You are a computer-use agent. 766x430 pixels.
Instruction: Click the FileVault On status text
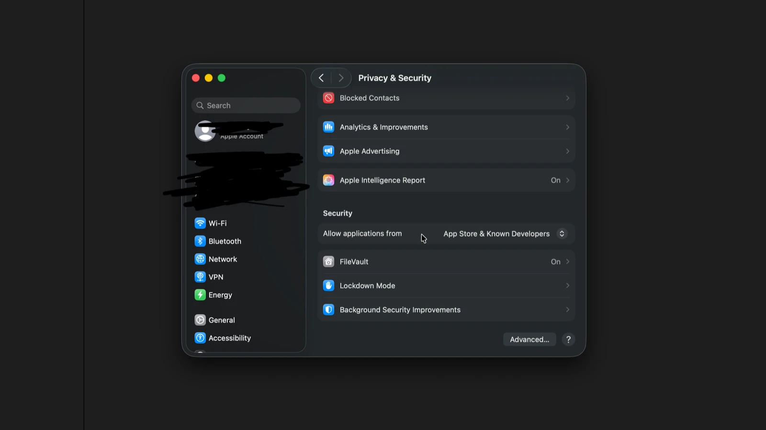pyautogui.click(x=555, y=262)
